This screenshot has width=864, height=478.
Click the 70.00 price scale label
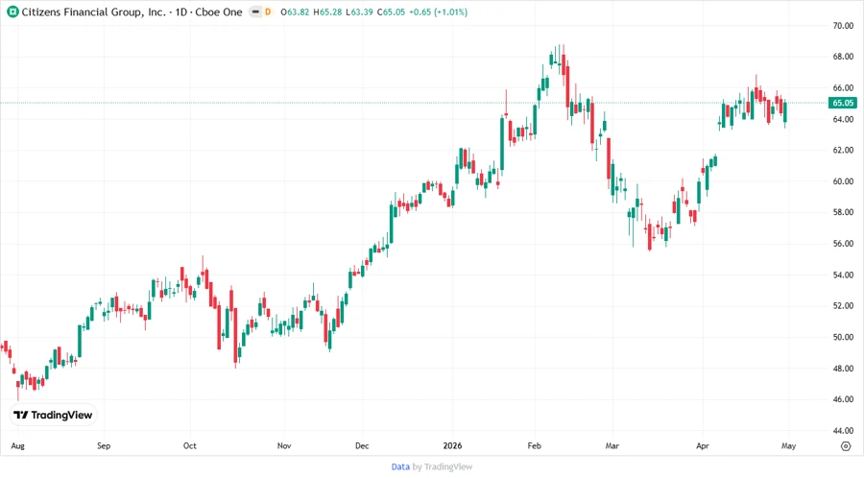843,26
